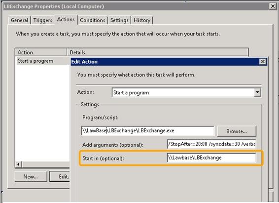Click the Program/script path field
The height and width of the screenshot is (203, 279).
[148, 130]
